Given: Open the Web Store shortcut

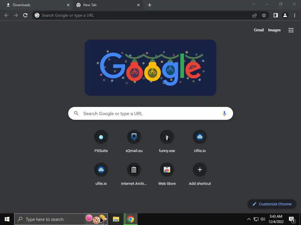Looking at the screenshot, I should point(167,174).
